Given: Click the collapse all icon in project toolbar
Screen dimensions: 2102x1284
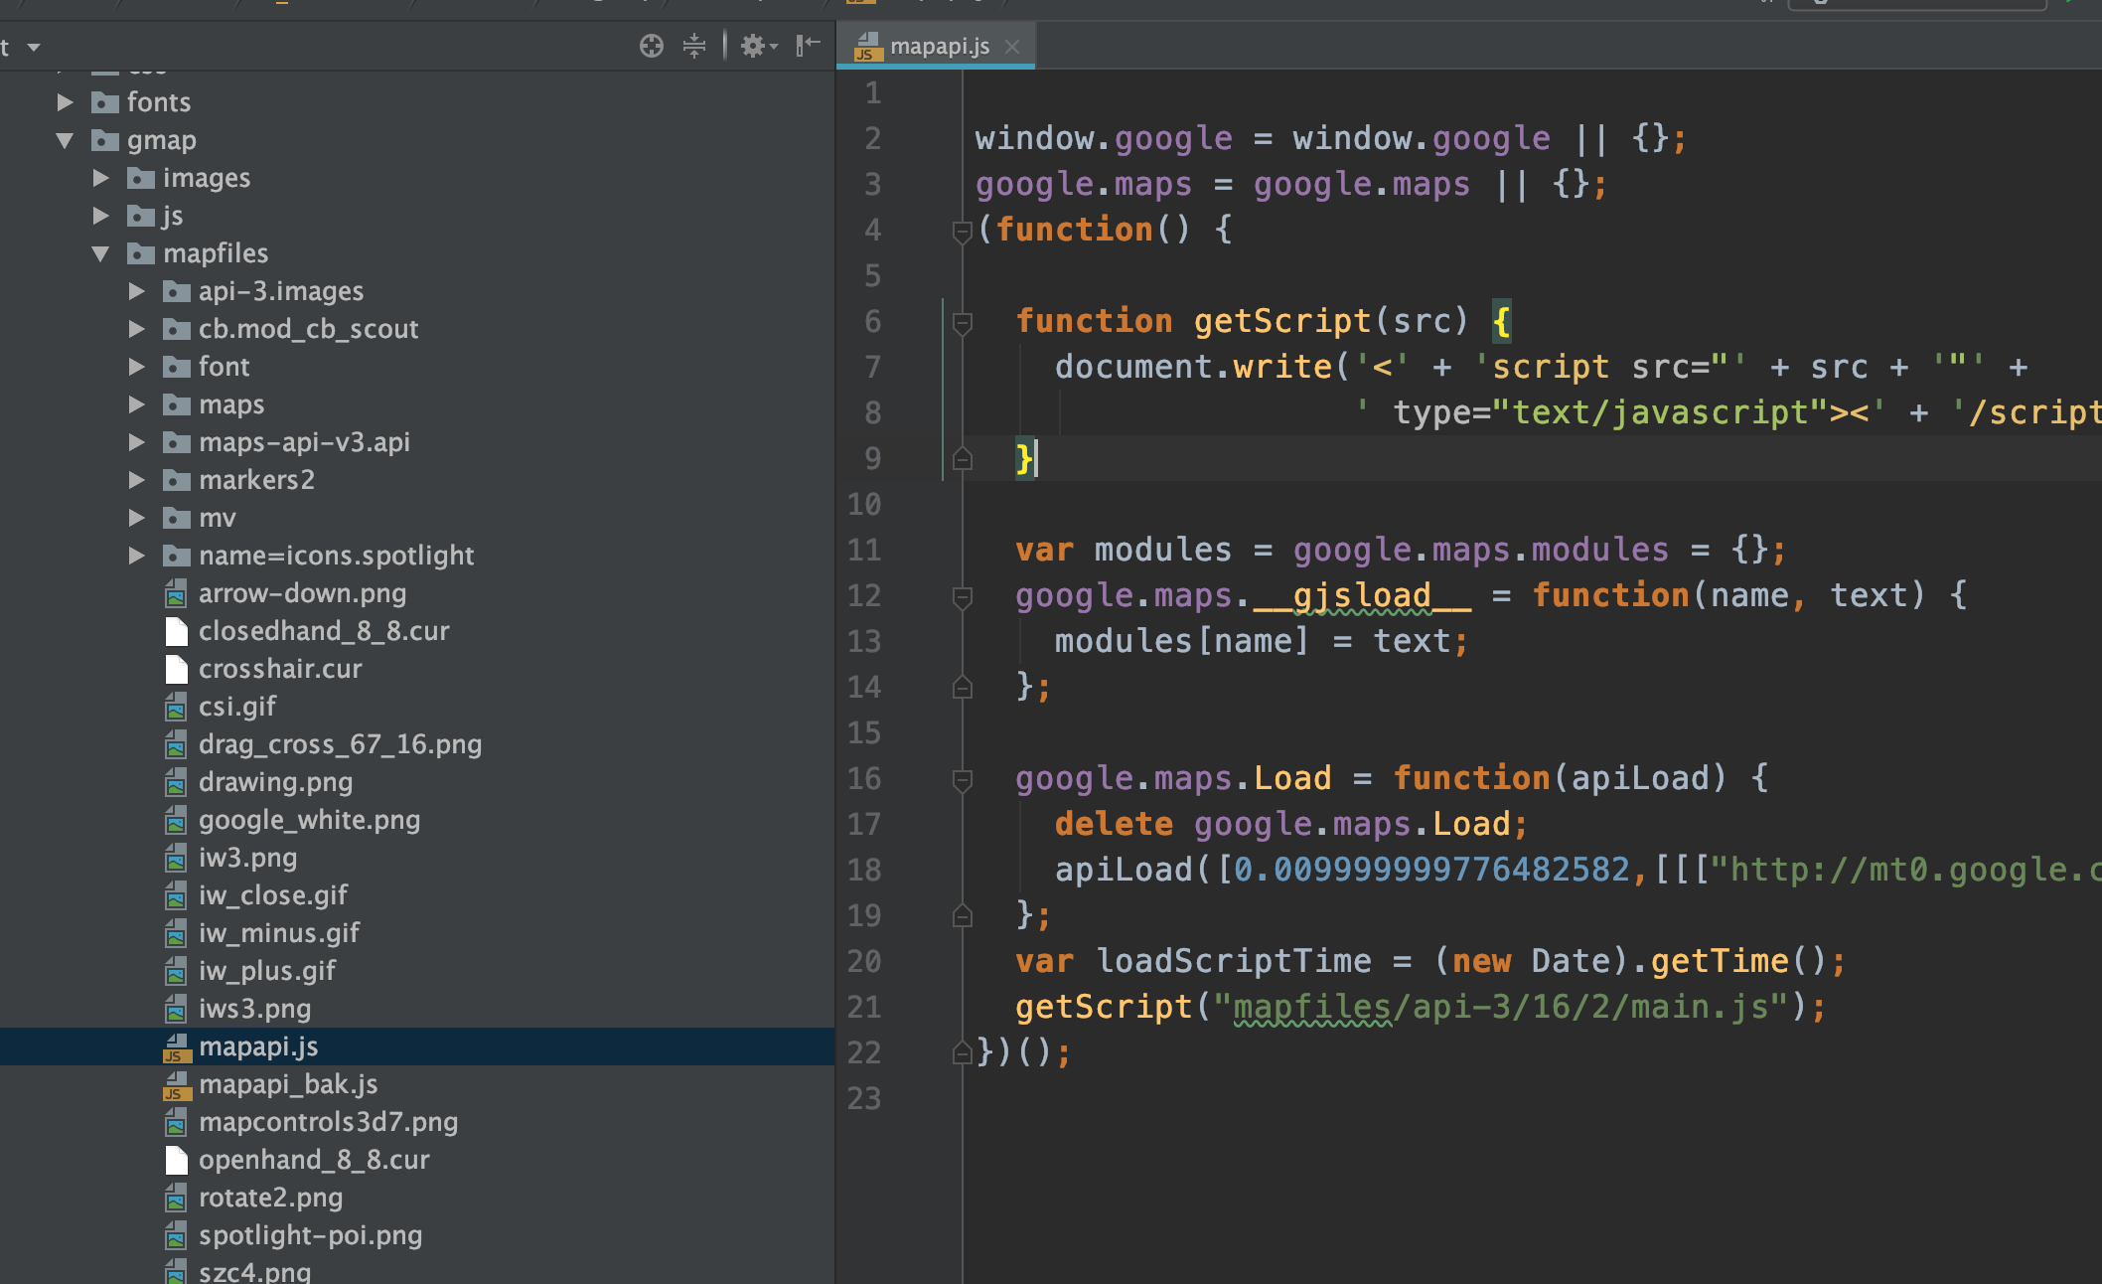Looking at the screenshot, I should point(694,46).
